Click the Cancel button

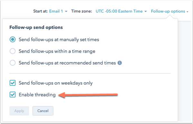(x=43, y=111)
